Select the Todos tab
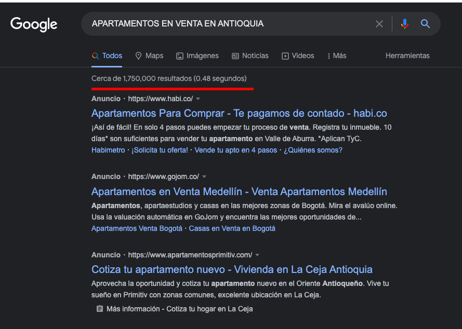This screenshot has height=329, width=462. pyautogui.click(x=107, y=56)
